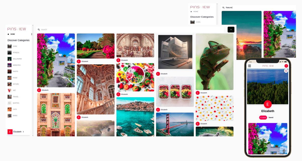Click the black plus create-pin button
Screen dimensions: 302x161
pyautogui.click(x=231, y=30)
